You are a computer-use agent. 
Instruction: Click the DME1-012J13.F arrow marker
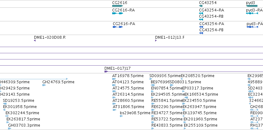tap(156, 41)
